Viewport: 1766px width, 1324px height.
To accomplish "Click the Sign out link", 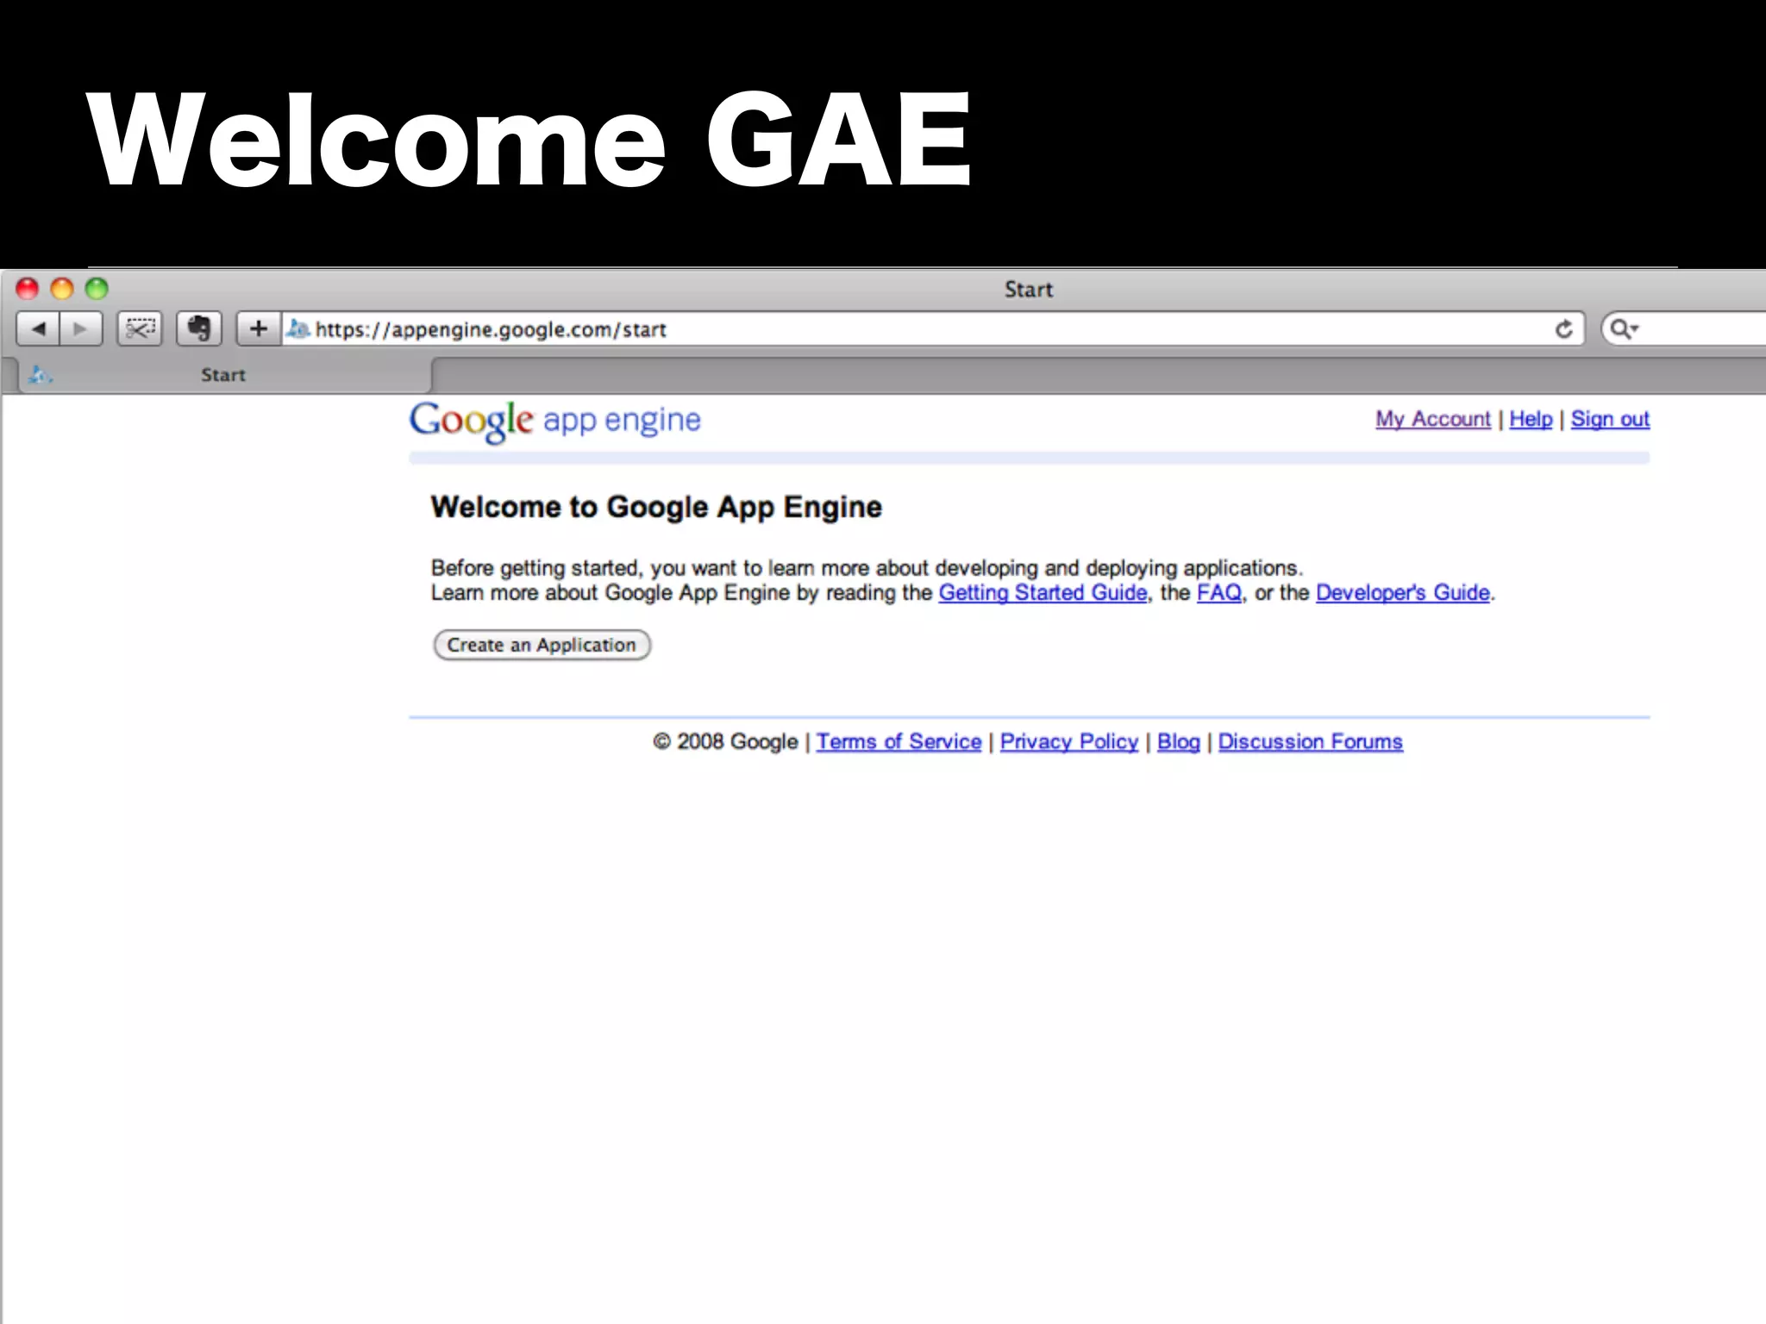I will pyautogui.click(x=1609, y=419).
